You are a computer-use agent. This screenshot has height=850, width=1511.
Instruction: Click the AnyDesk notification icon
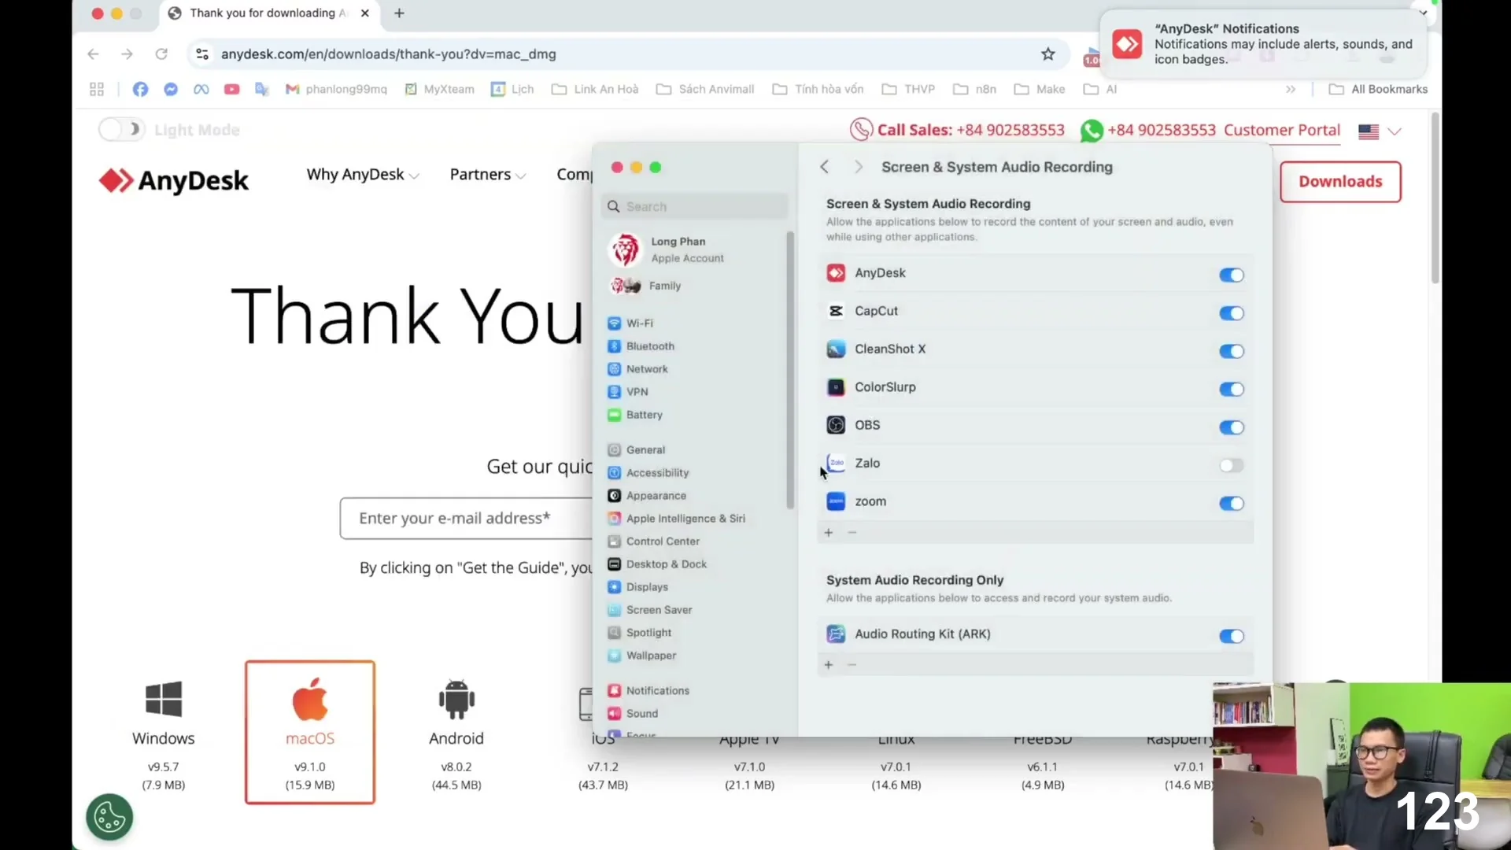pos(1127,44)
